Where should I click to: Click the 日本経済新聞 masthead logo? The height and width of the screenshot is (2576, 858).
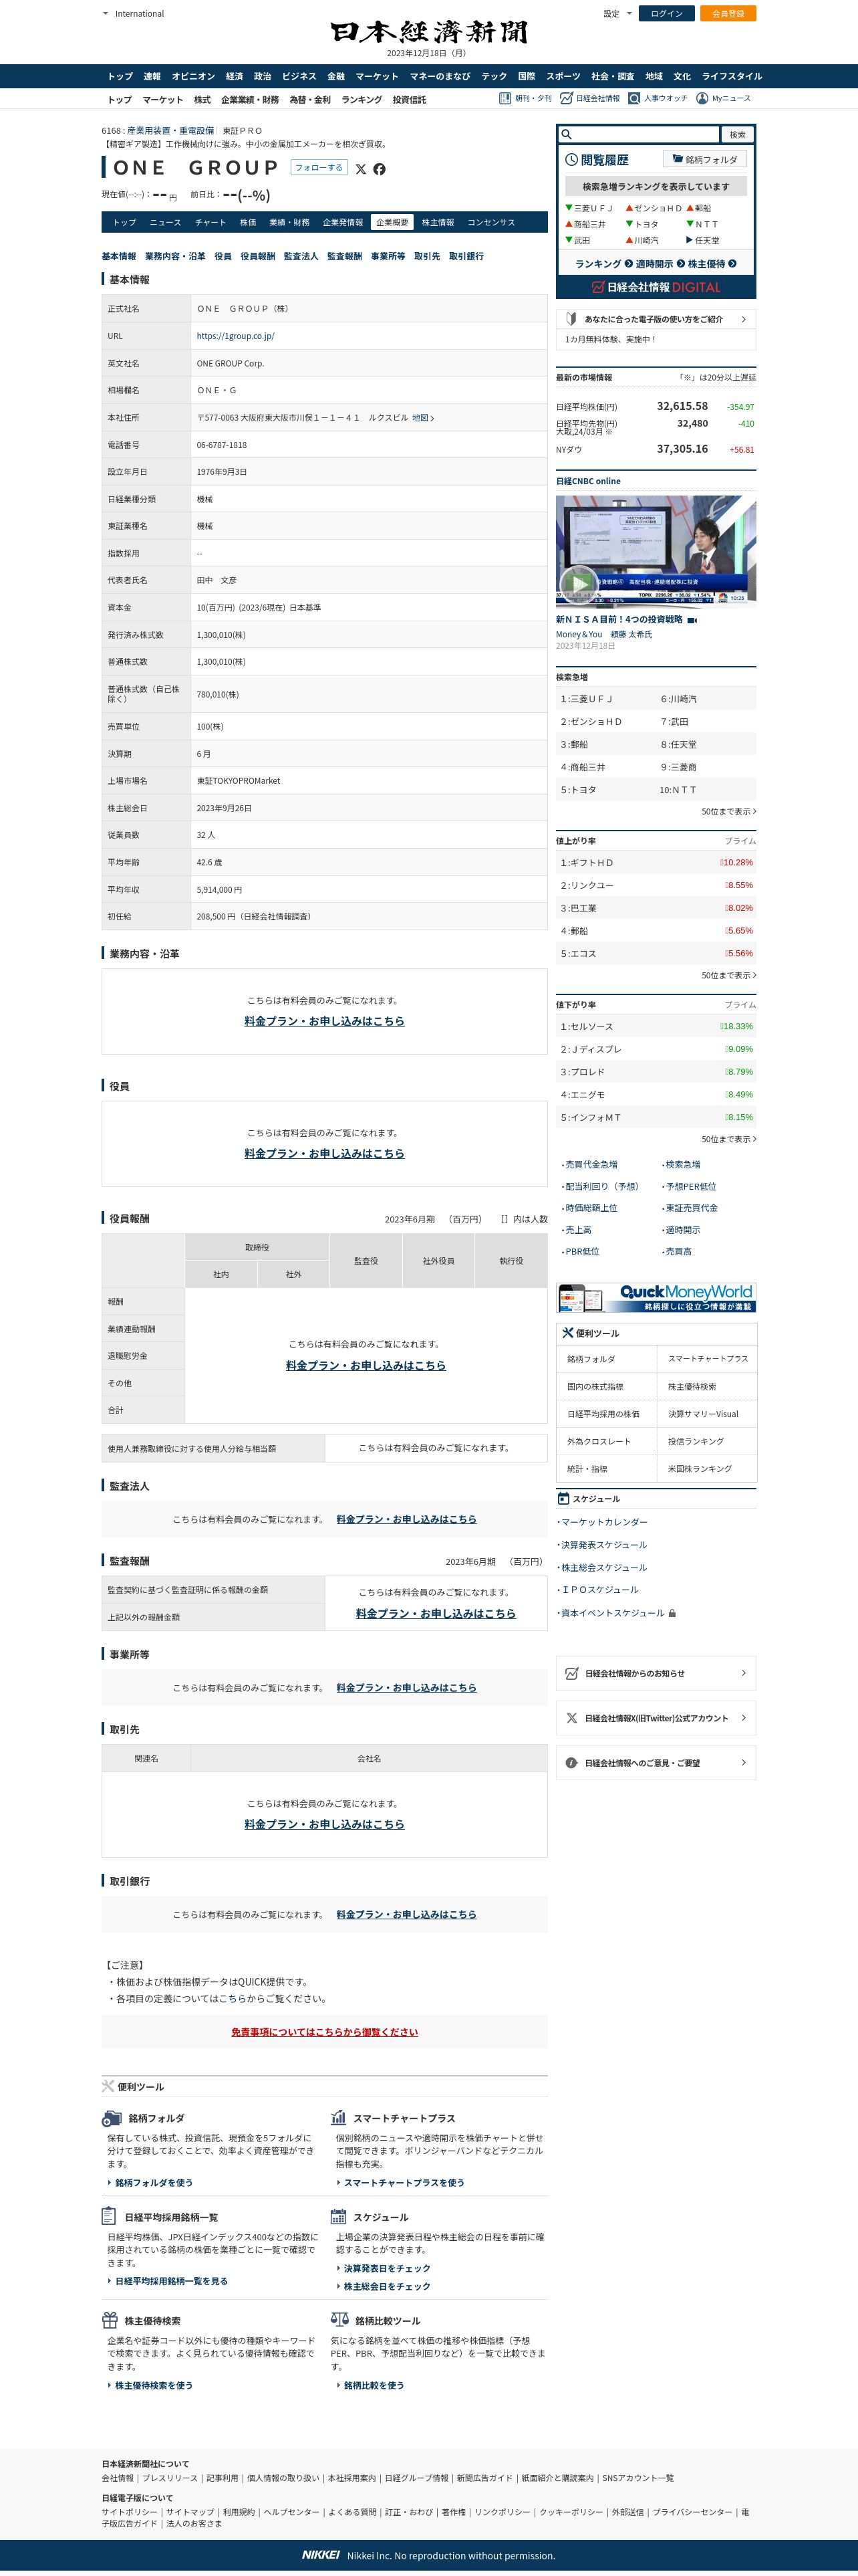(428, 32)
